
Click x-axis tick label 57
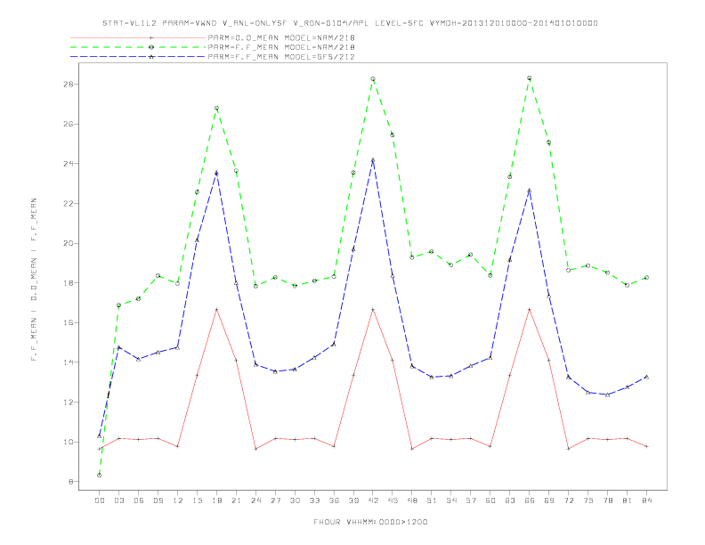click(471, 500)
